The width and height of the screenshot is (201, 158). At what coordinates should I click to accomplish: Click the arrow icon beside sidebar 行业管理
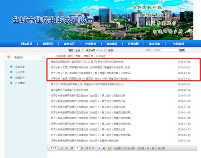click(x=11, y=83)
